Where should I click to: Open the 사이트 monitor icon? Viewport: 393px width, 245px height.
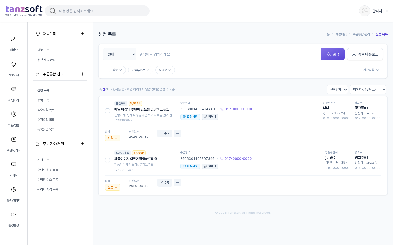tap(14, 164)
